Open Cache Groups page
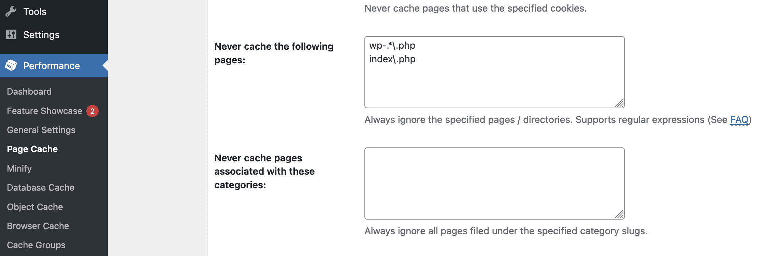This screenshot has width=765, height=256. pos(36,245)
